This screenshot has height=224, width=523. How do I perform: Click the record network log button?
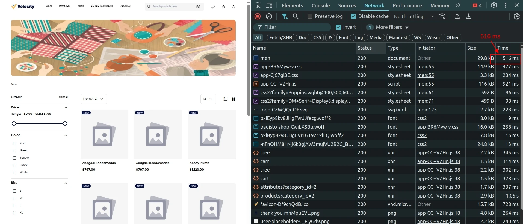coord(257,16)
